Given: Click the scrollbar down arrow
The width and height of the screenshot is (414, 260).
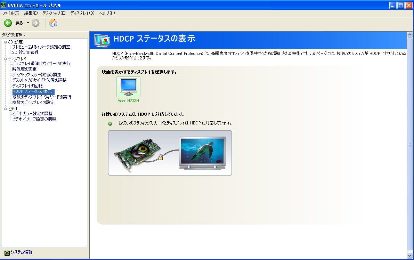Looking at the screenshot, I should coord(409,255).
